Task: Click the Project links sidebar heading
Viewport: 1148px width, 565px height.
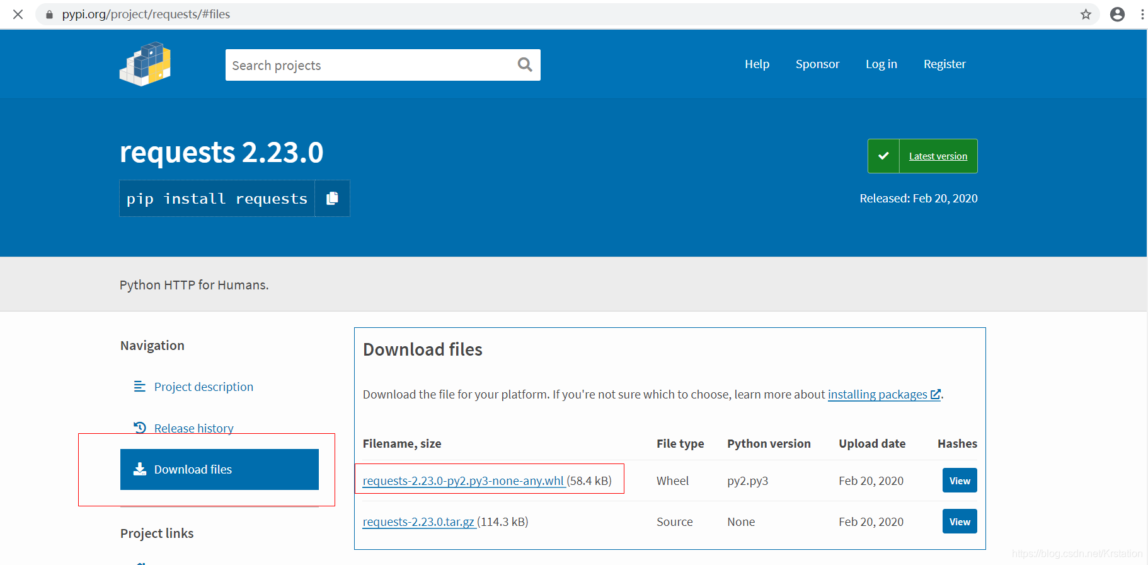Action: click(x=157, y=533)
